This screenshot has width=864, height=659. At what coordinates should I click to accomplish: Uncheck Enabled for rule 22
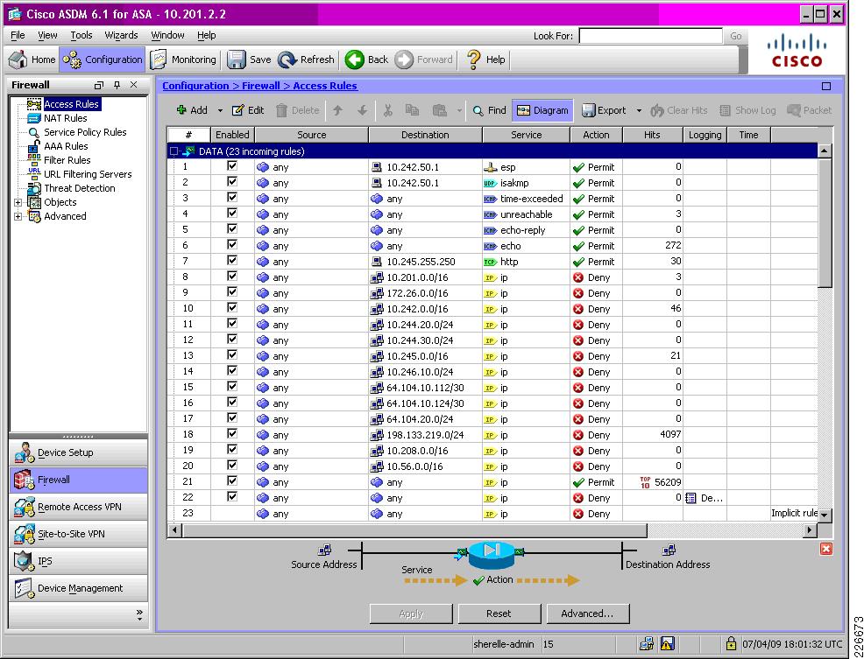click(x=232, y=496)
